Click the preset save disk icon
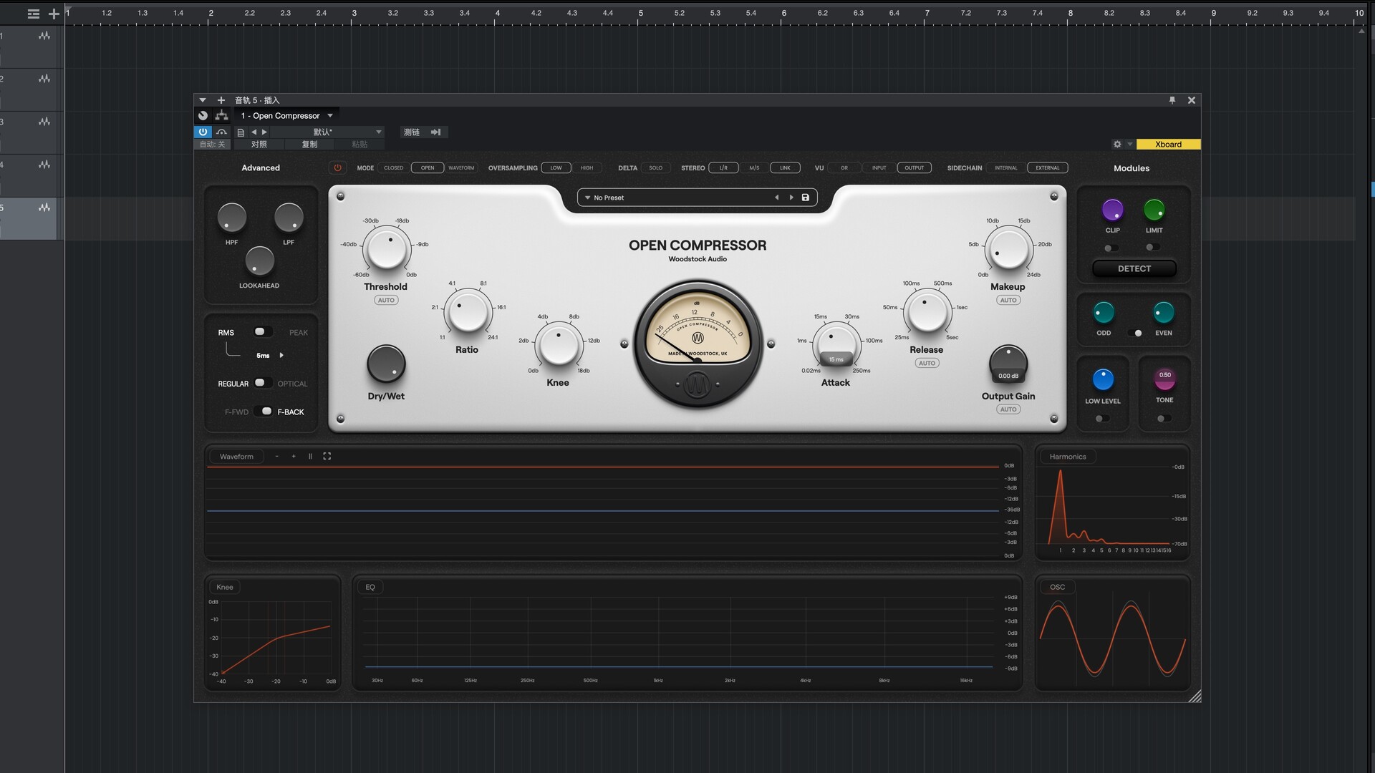Image resolution: width=1375 pixels, height=773 pixels. [x=806, y=197]
